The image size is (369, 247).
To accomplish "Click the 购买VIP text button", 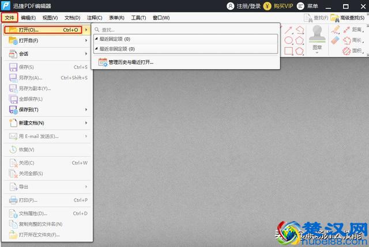I will (283, 6).
